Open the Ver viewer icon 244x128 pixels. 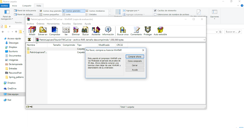pyautogui.click(x=66, y=31)
